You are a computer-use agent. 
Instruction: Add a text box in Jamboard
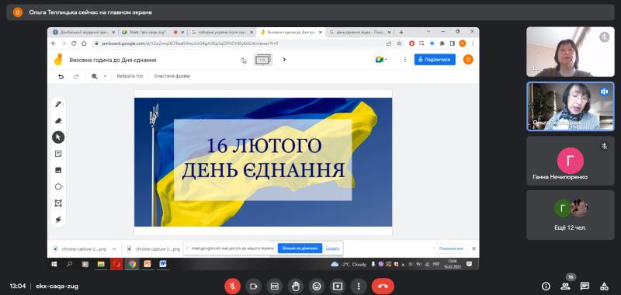(x=58, y=203)
